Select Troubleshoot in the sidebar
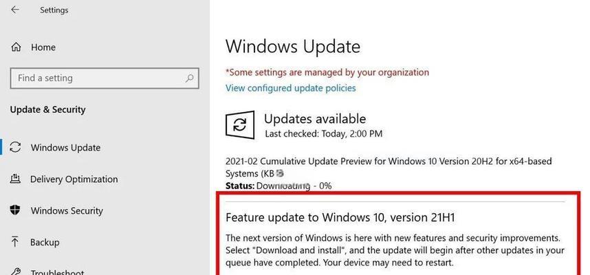This screenshot has height=275, width=590. tap(57, 272)
